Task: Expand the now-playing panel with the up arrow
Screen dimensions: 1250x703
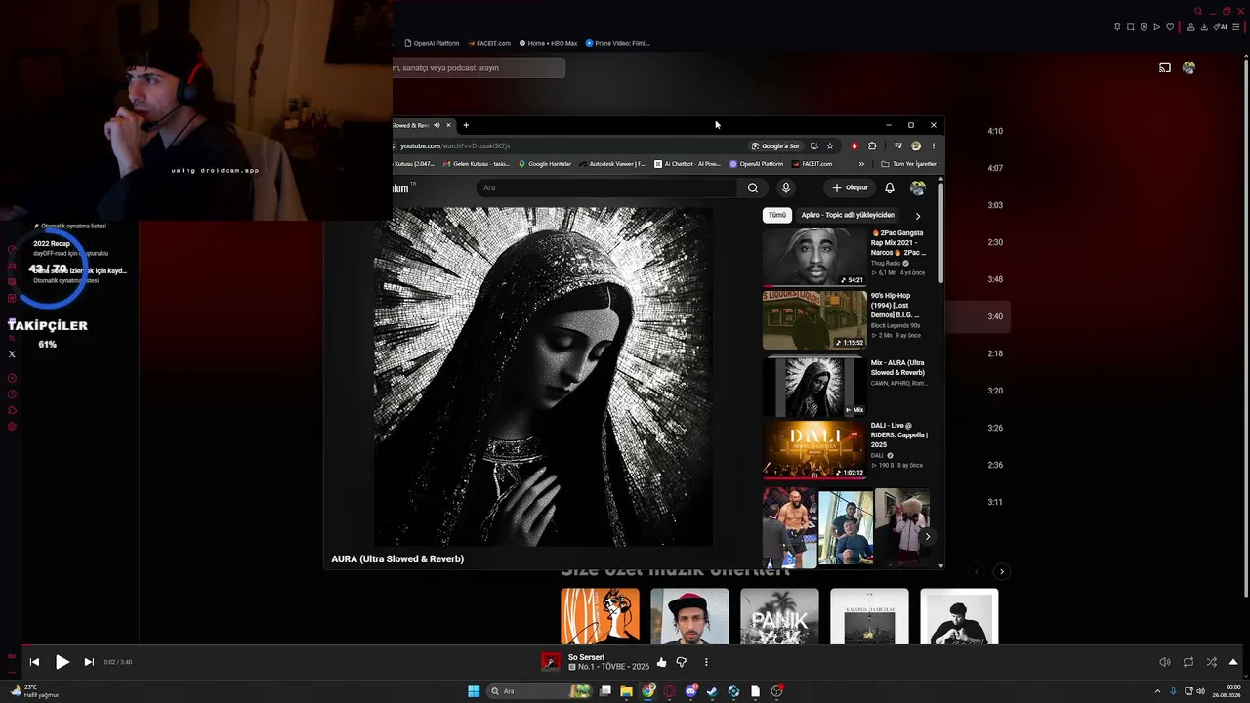Action: (x=1233, y=662)
